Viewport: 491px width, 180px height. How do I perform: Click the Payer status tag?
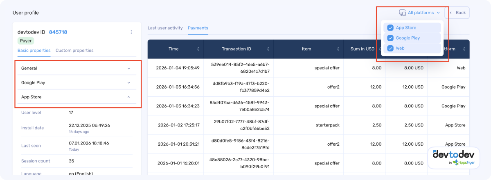26,41
